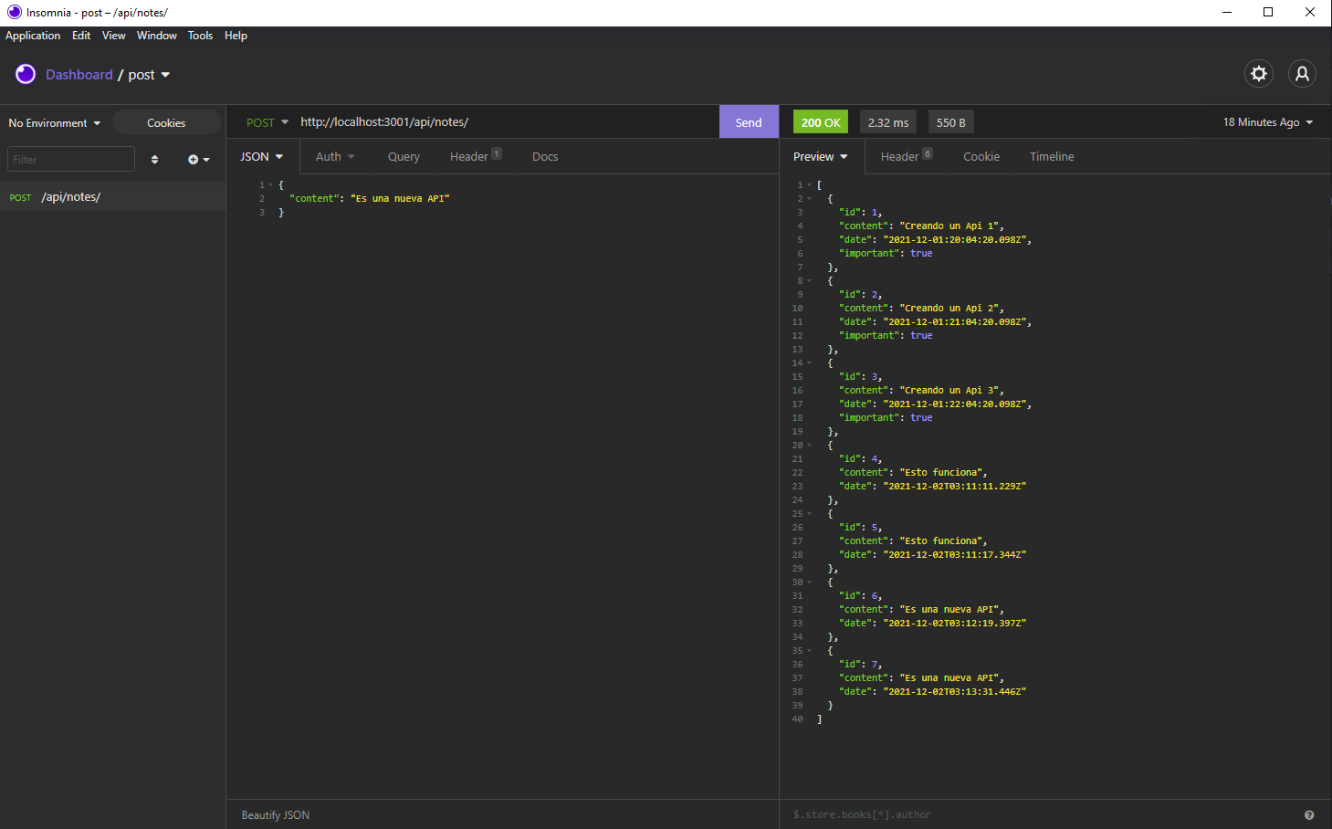Click the 2.32 ms response time badge
1332x829 pixels.
(x=888, y=122)
